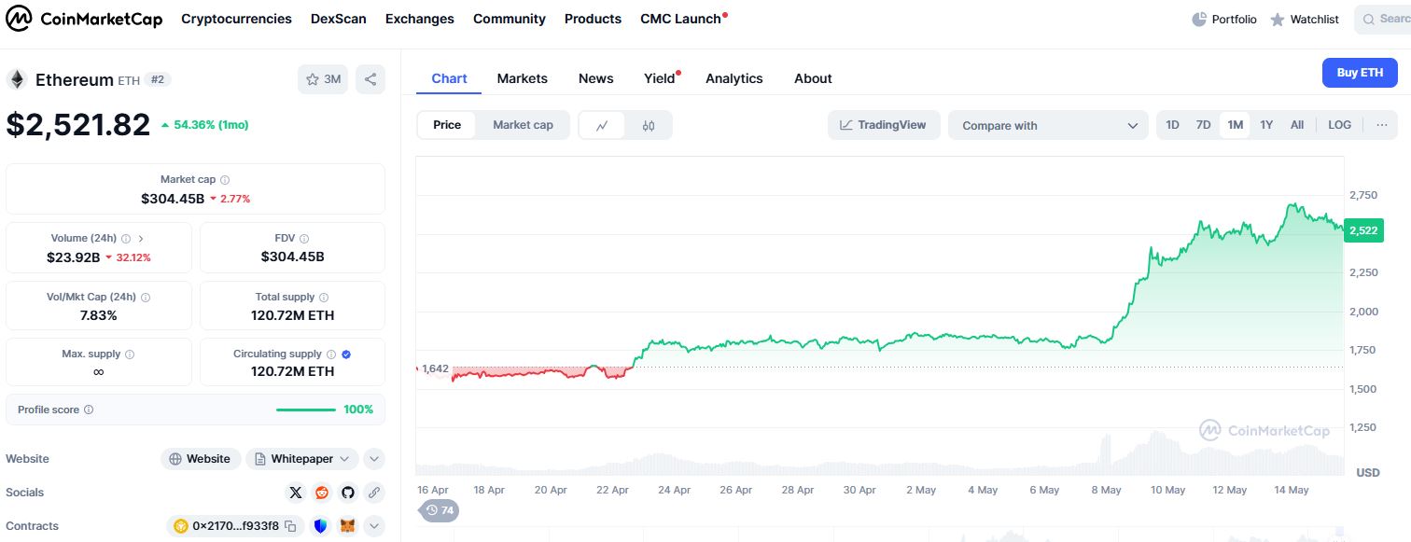This screenshot has width=1411, height=542.
Task: Open the Ethereum Website link
Action: coord(201,459)
